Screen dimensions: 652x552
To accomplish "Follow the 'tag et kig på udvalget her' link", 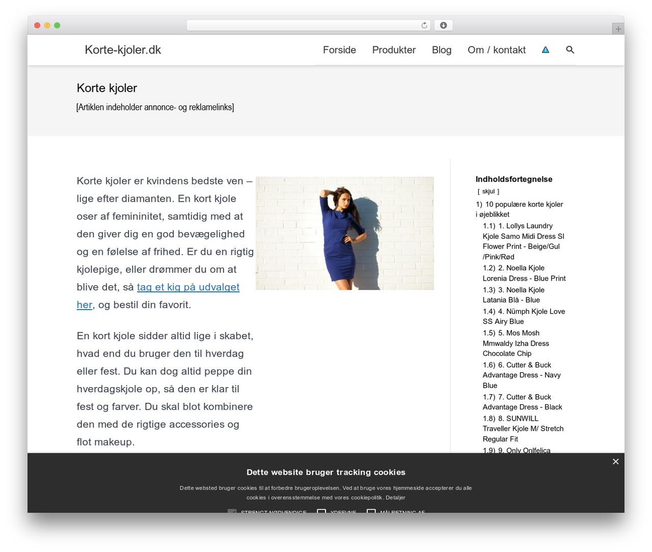I will tap(158, 296).
